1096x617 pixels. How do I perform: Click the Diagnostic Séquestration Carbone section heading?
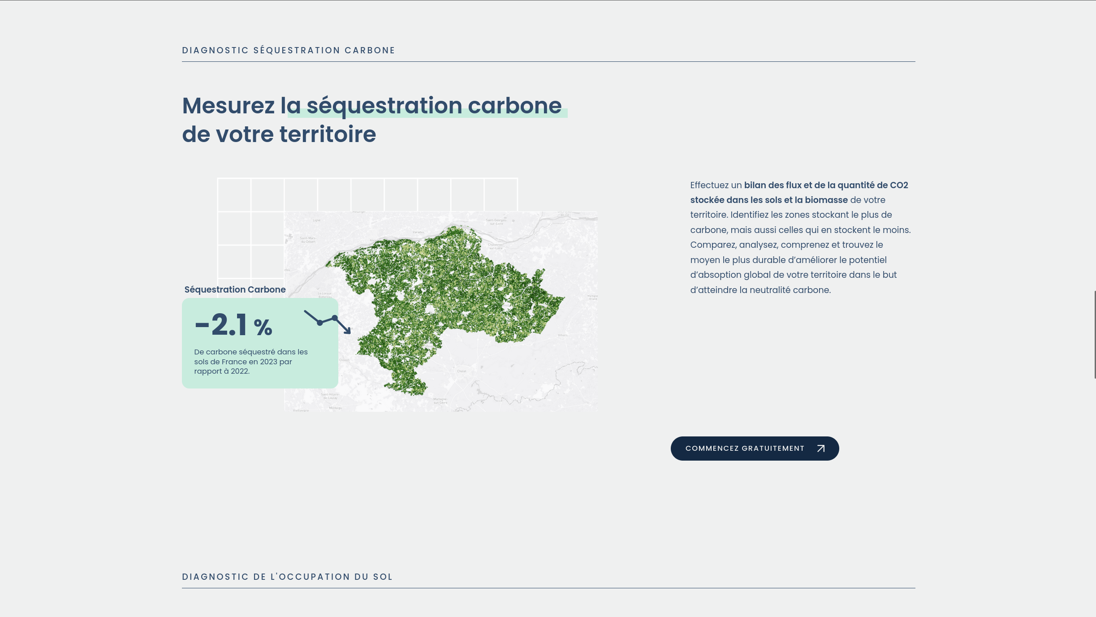(x=288, y=50)
